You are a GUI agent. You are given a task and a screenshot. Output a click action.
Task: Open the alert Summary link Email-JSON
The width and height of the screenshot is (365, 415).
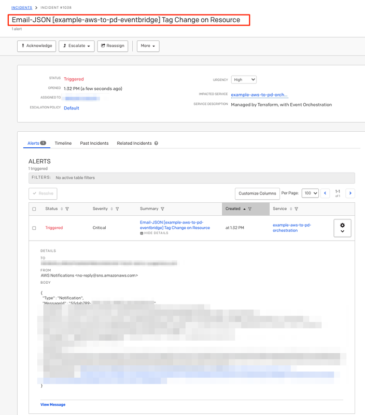[175, 225]
